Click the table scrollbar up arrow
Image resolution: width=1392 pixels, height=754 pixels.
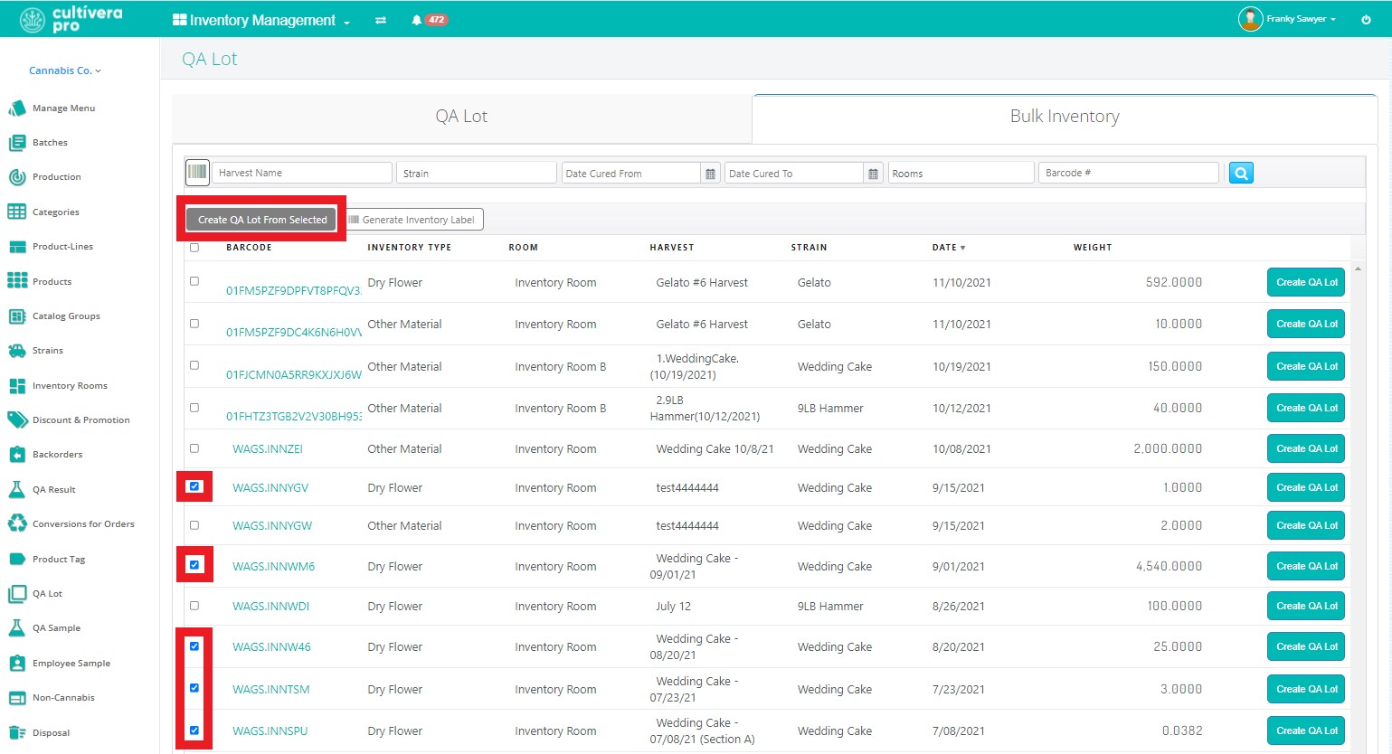(x=1358, y=269)
